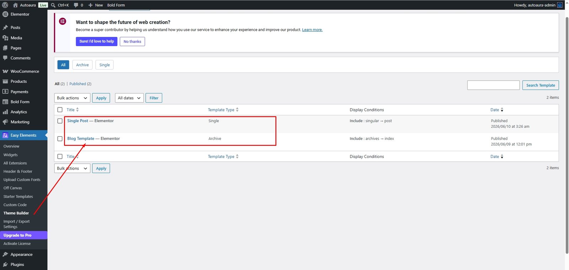Click the bottom Apply button
569x270 pixels.
tap(101, 168)
